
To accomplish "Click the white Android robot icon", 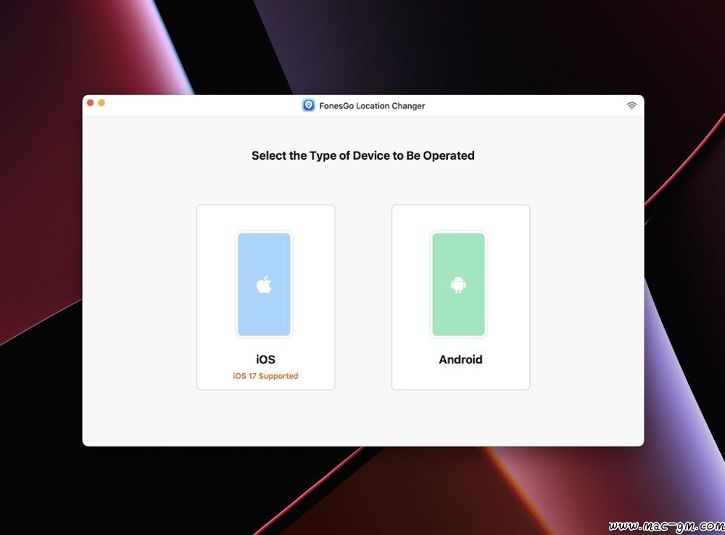I will [x=458, y=285].
